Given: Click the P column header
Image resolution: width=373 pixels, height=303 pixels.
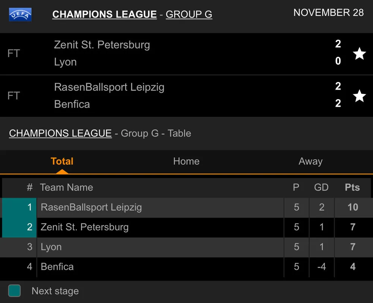Looking at the screenshot, I should click(296, 187).
